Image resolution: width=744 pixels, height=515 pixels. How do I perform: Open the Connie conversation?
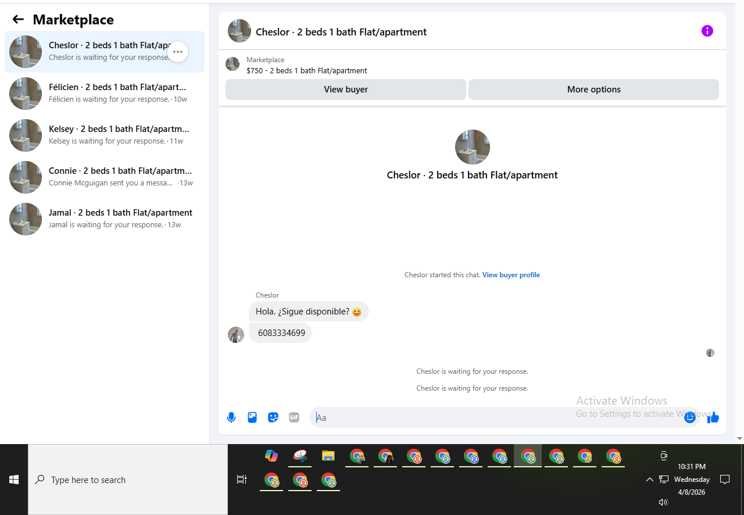pyautogui.click(x=105, y=177)
